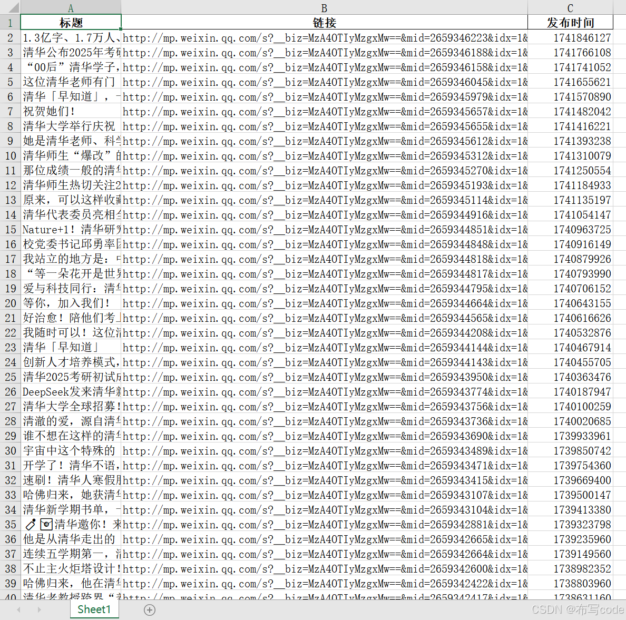Select cell 创新人才培养模式
The image size is (626, 620).
pyautogui.click(x=71, y=362)
